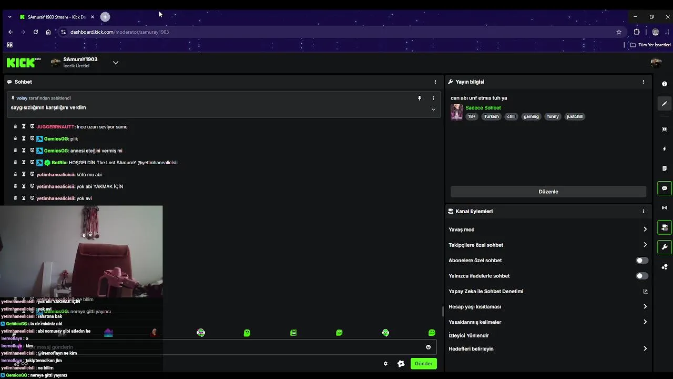Click the Gönder send button

(x=423, y=364)
